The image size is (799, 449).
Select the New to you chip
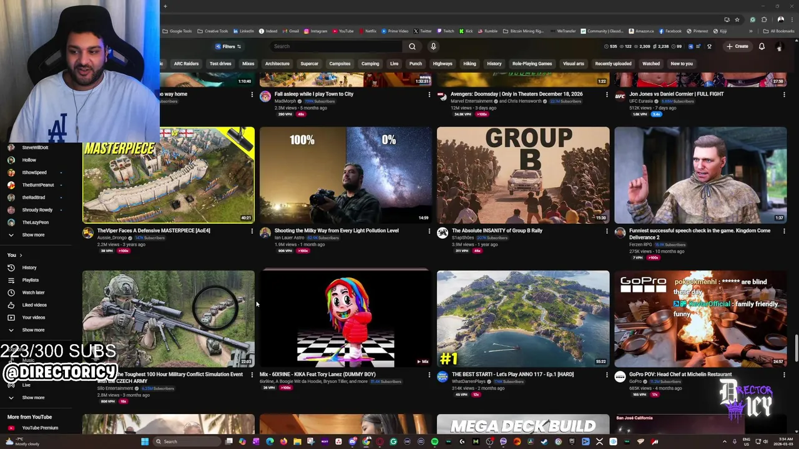click(x=682, y=64)
